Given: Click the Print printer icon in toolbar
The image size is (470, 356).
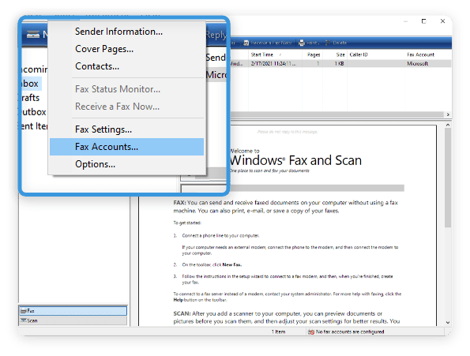Looking at the screenshot, I should [302, 43].
